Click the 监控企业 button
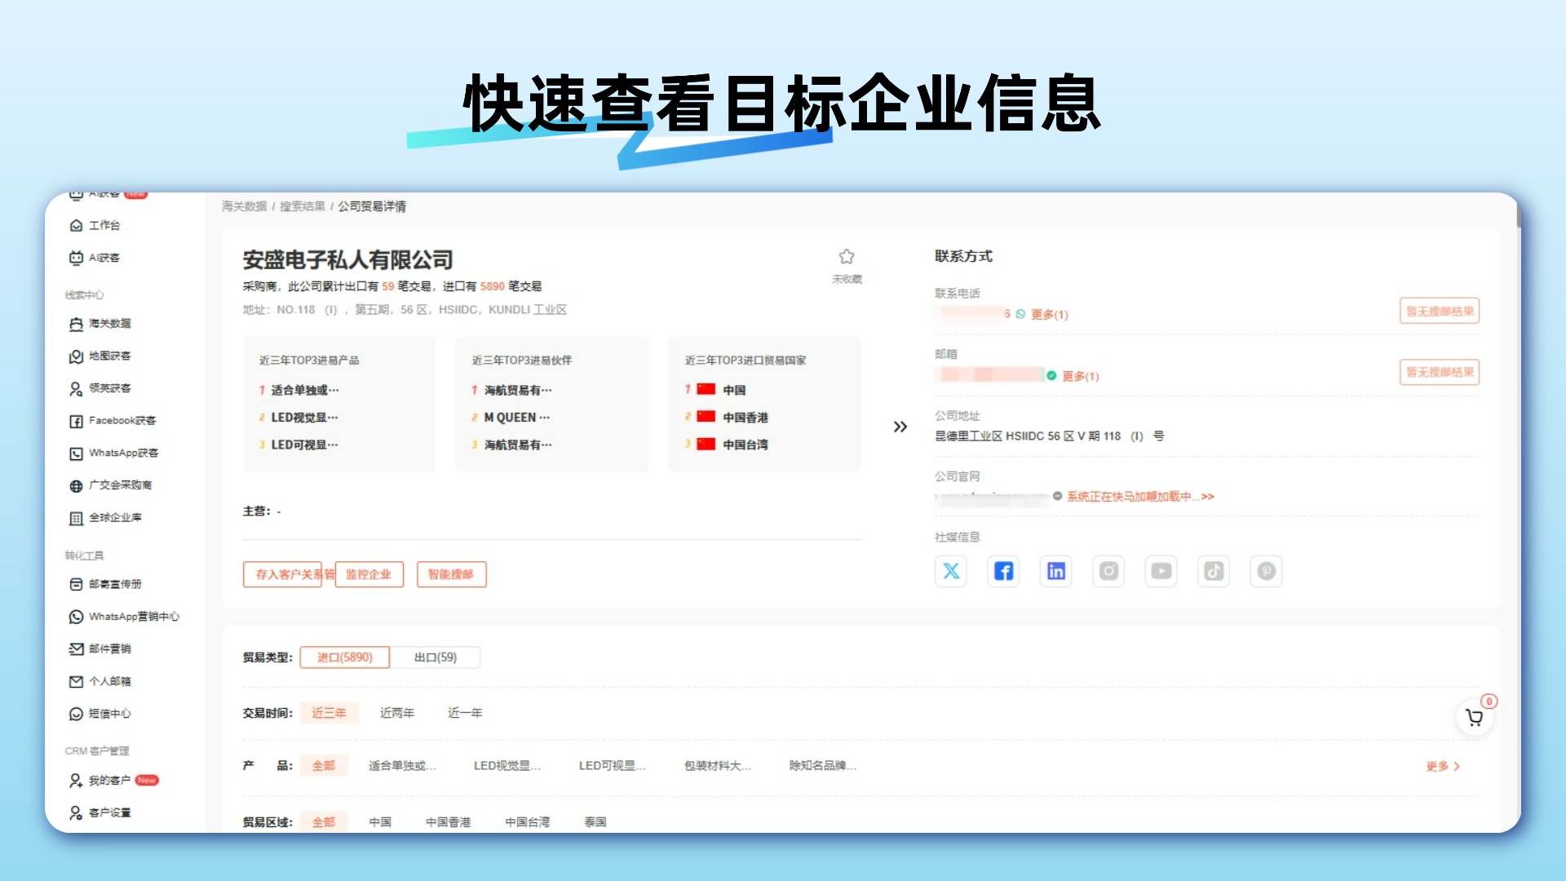This screenshot has width=1566, height=881. pyautogui.click(x=369, y=574)
